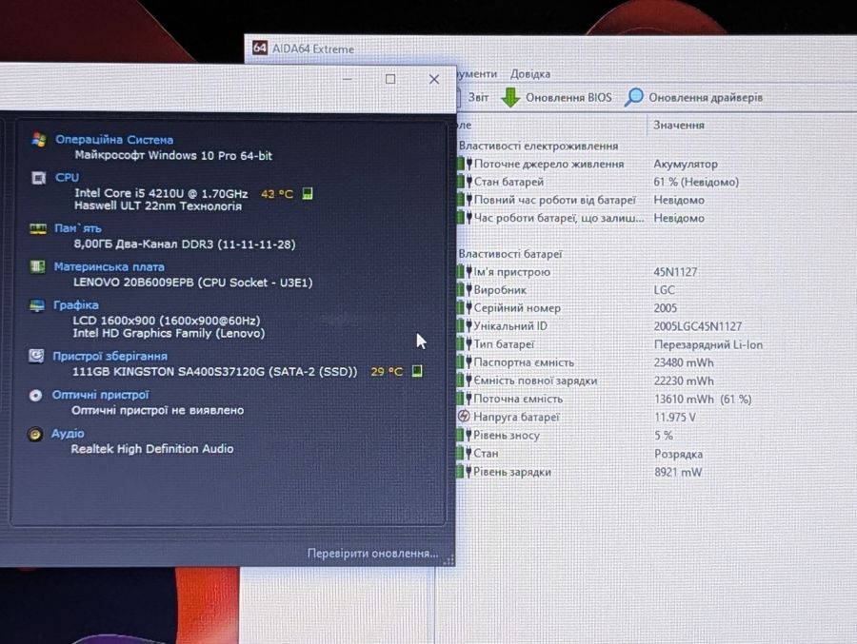The width and height of the screenshot is (857, 644).
Task: Click the voltage icon beside Напруга батареї
Action: coord(464,417)
